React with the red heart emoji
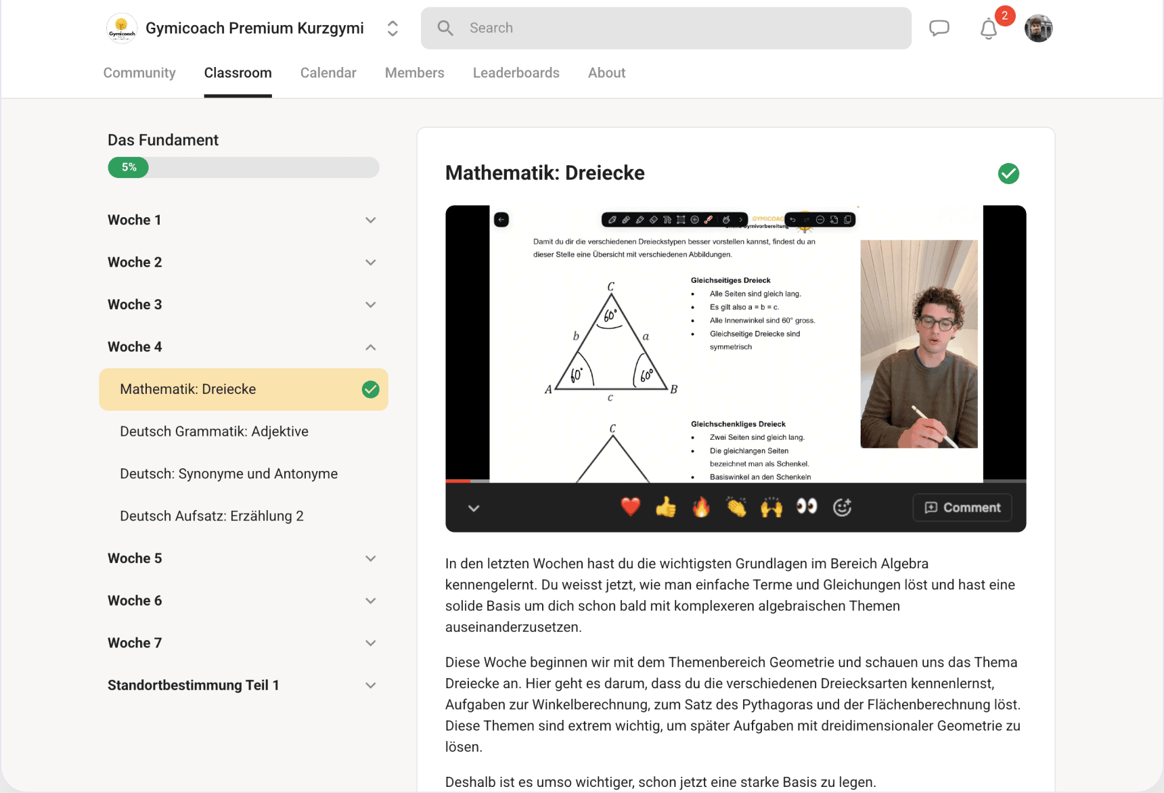Image resolution: width=1164 pixels, height=793 pixels. pos(631,507)
